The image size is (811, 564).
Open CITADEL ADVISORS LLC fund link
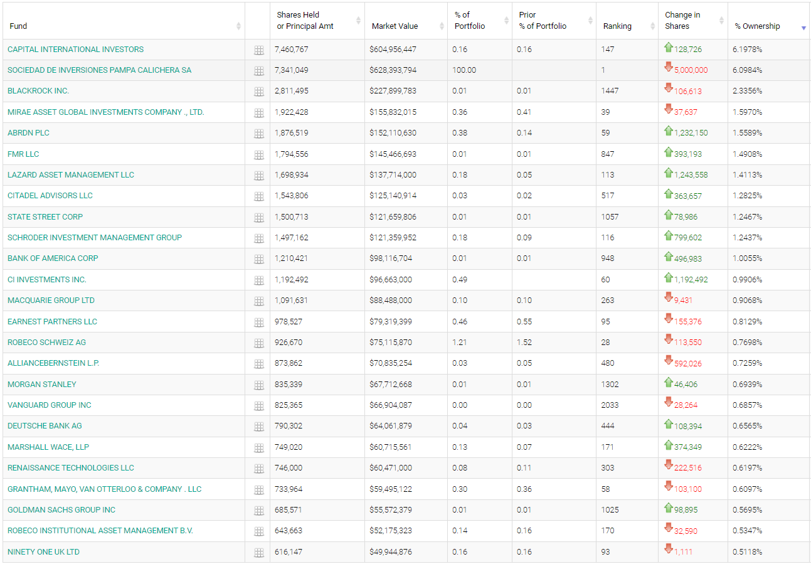[50, 196]
